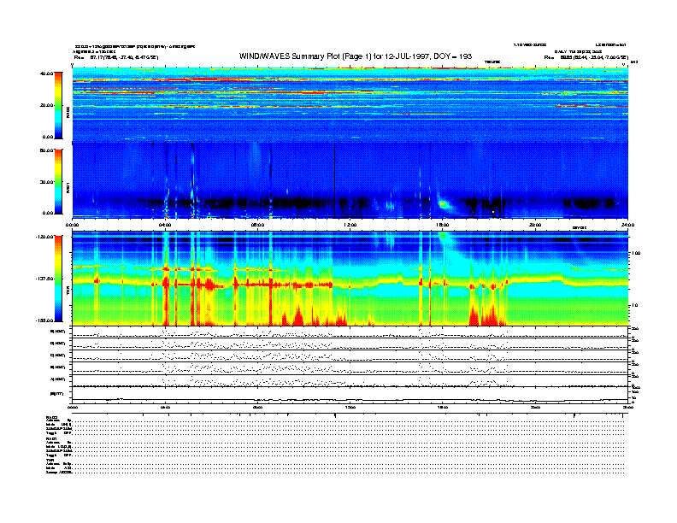Click the -155.00 label on TNR scale
The height and width of the screenshot is (523, 677).
(x=44, y=320)
